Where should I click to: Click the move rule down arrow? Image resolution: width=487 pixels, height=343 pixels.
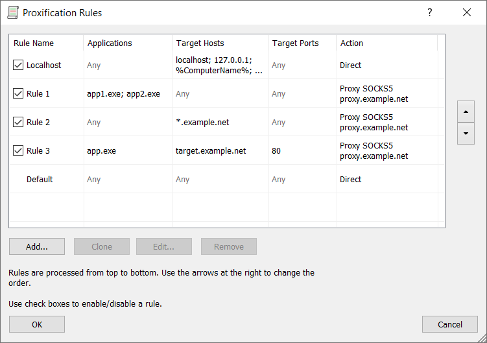pyautogui.click(x=466, y=134)
